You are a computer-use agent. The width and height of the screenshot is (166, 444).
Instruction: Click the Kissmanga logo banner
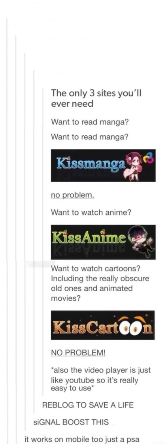(x=103, y=165)
